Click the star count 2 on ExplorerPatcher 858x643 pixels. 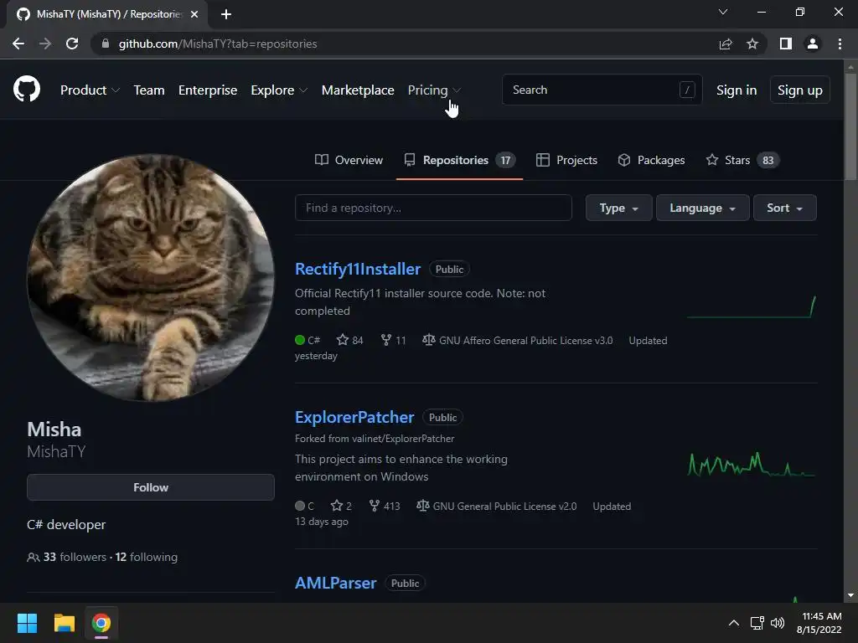pyautogui.click(x=342, y=506)
